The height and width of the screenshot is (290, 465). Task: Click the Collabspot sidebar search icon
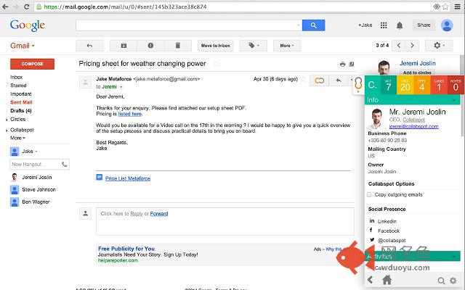(x=441, y=281)
